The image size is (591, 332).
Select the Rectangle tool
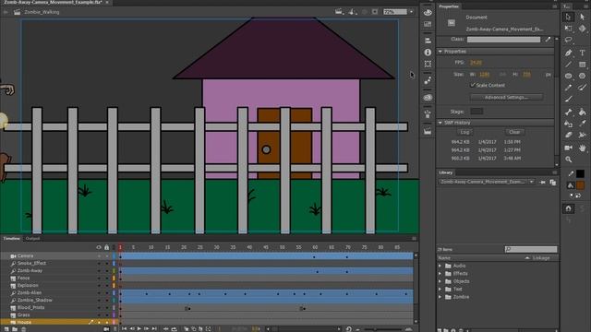583,65
